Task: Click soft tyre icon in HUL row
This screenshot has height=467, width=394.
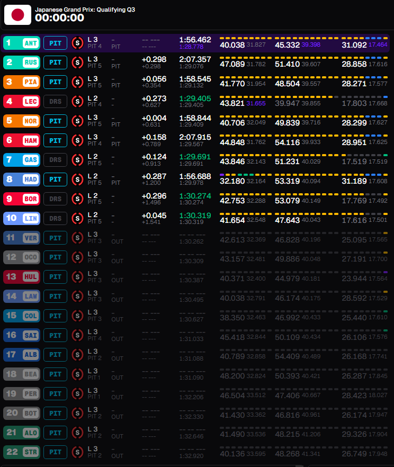Action: point(77,277)
